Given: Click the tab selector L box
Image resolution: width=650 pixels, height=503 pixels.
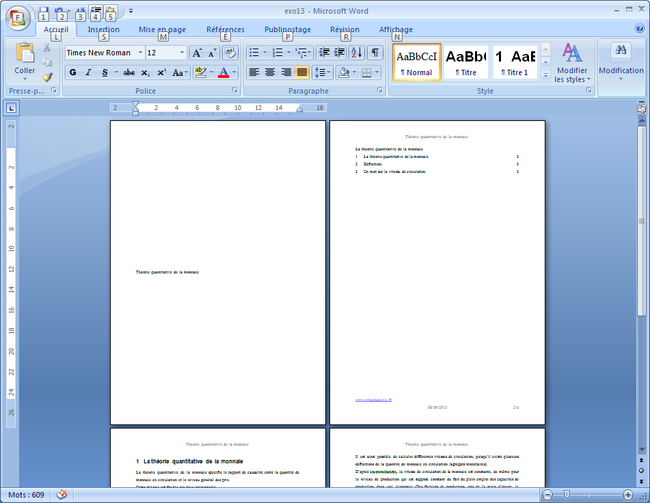Looking at the screenshot, I should click(12, 109).
